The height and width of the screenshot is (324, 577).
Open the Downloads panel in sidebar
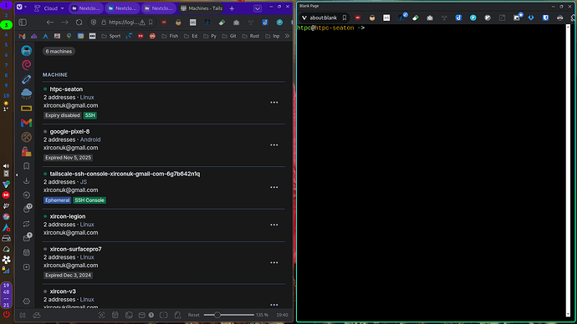(27, 180)
